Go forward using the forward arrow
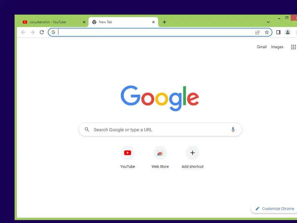The width and height of the screenshot is (297, 223). pos(32,32)
